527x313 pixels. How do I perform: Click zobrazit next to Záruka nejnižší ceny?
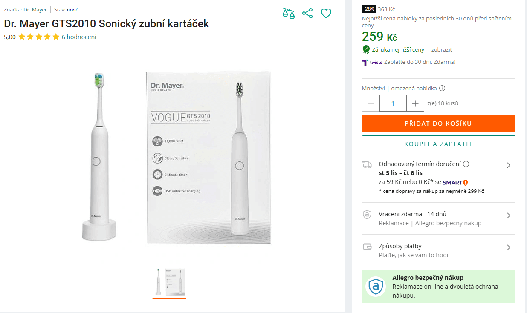click(x=442, y=49)
